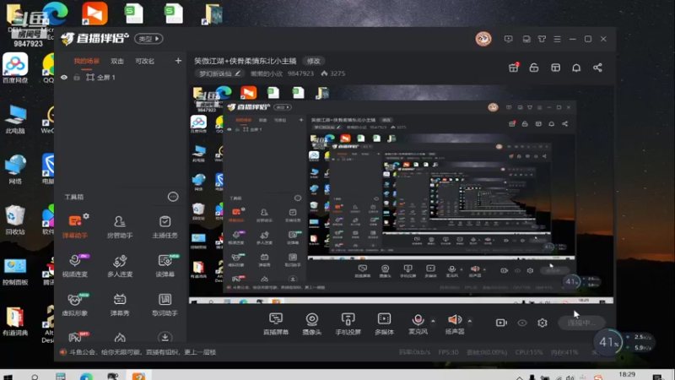Open the 读弹幕 read danmaku tool
Viewport: 675px width, 380px height.
click(165, 265)
